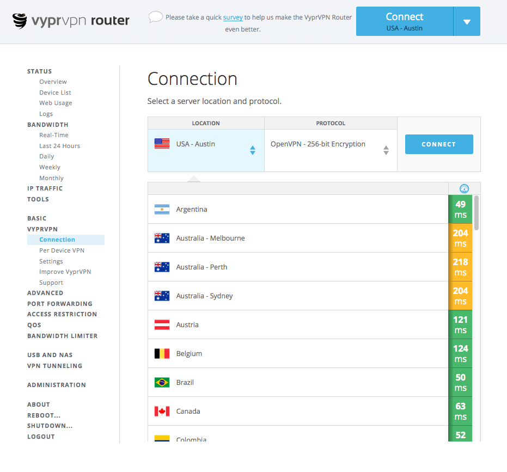Open Overview under Status

click(x=53, y=82)
